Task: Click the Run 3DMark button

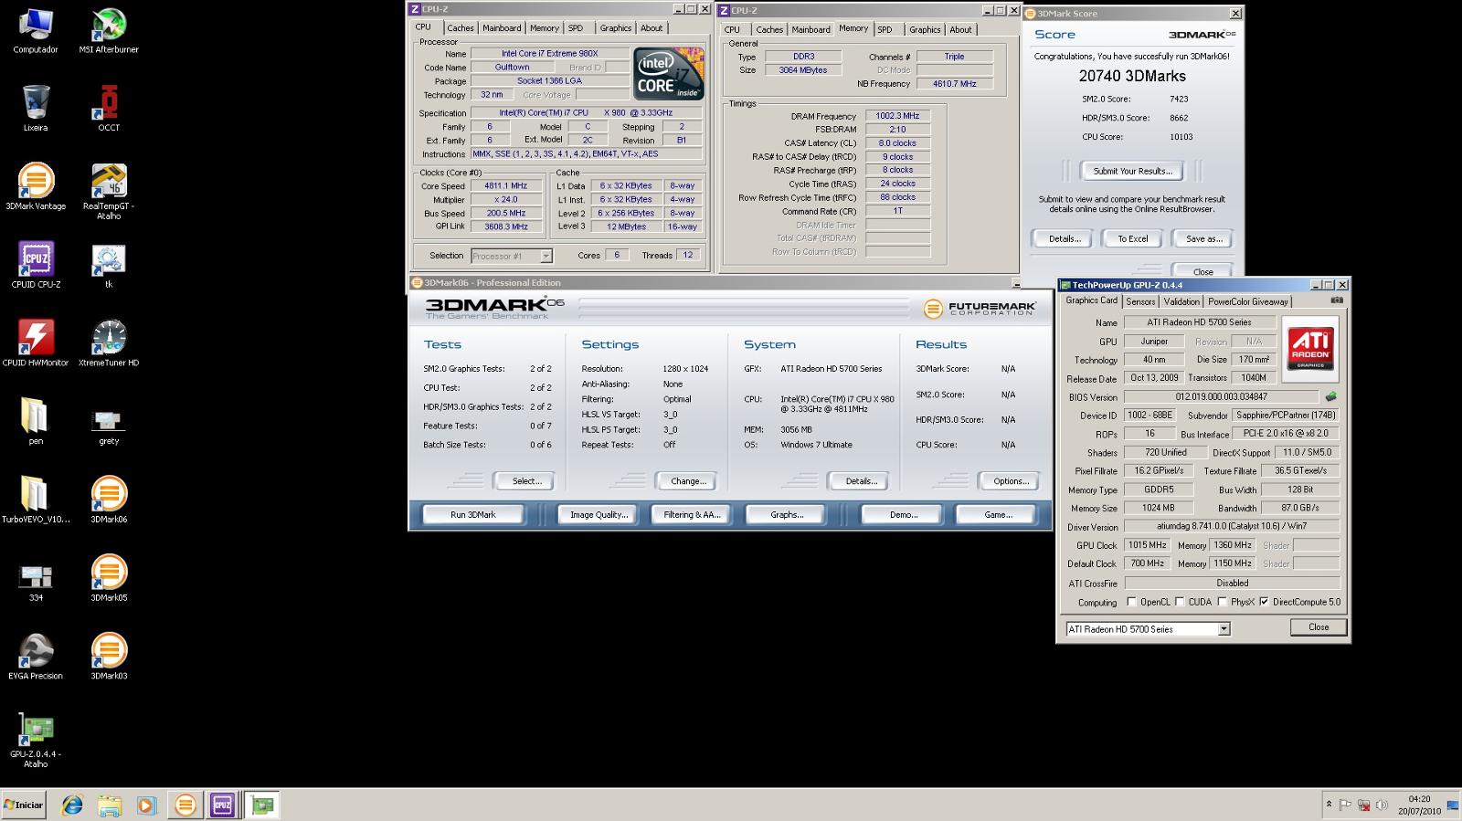Action: click(x=473, y=515)
